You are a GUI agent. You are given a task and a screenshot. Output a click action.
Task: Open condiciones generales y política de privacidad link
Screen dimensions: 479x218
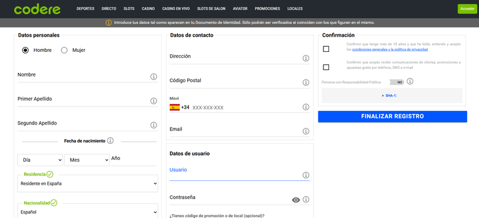click(390, 50)
